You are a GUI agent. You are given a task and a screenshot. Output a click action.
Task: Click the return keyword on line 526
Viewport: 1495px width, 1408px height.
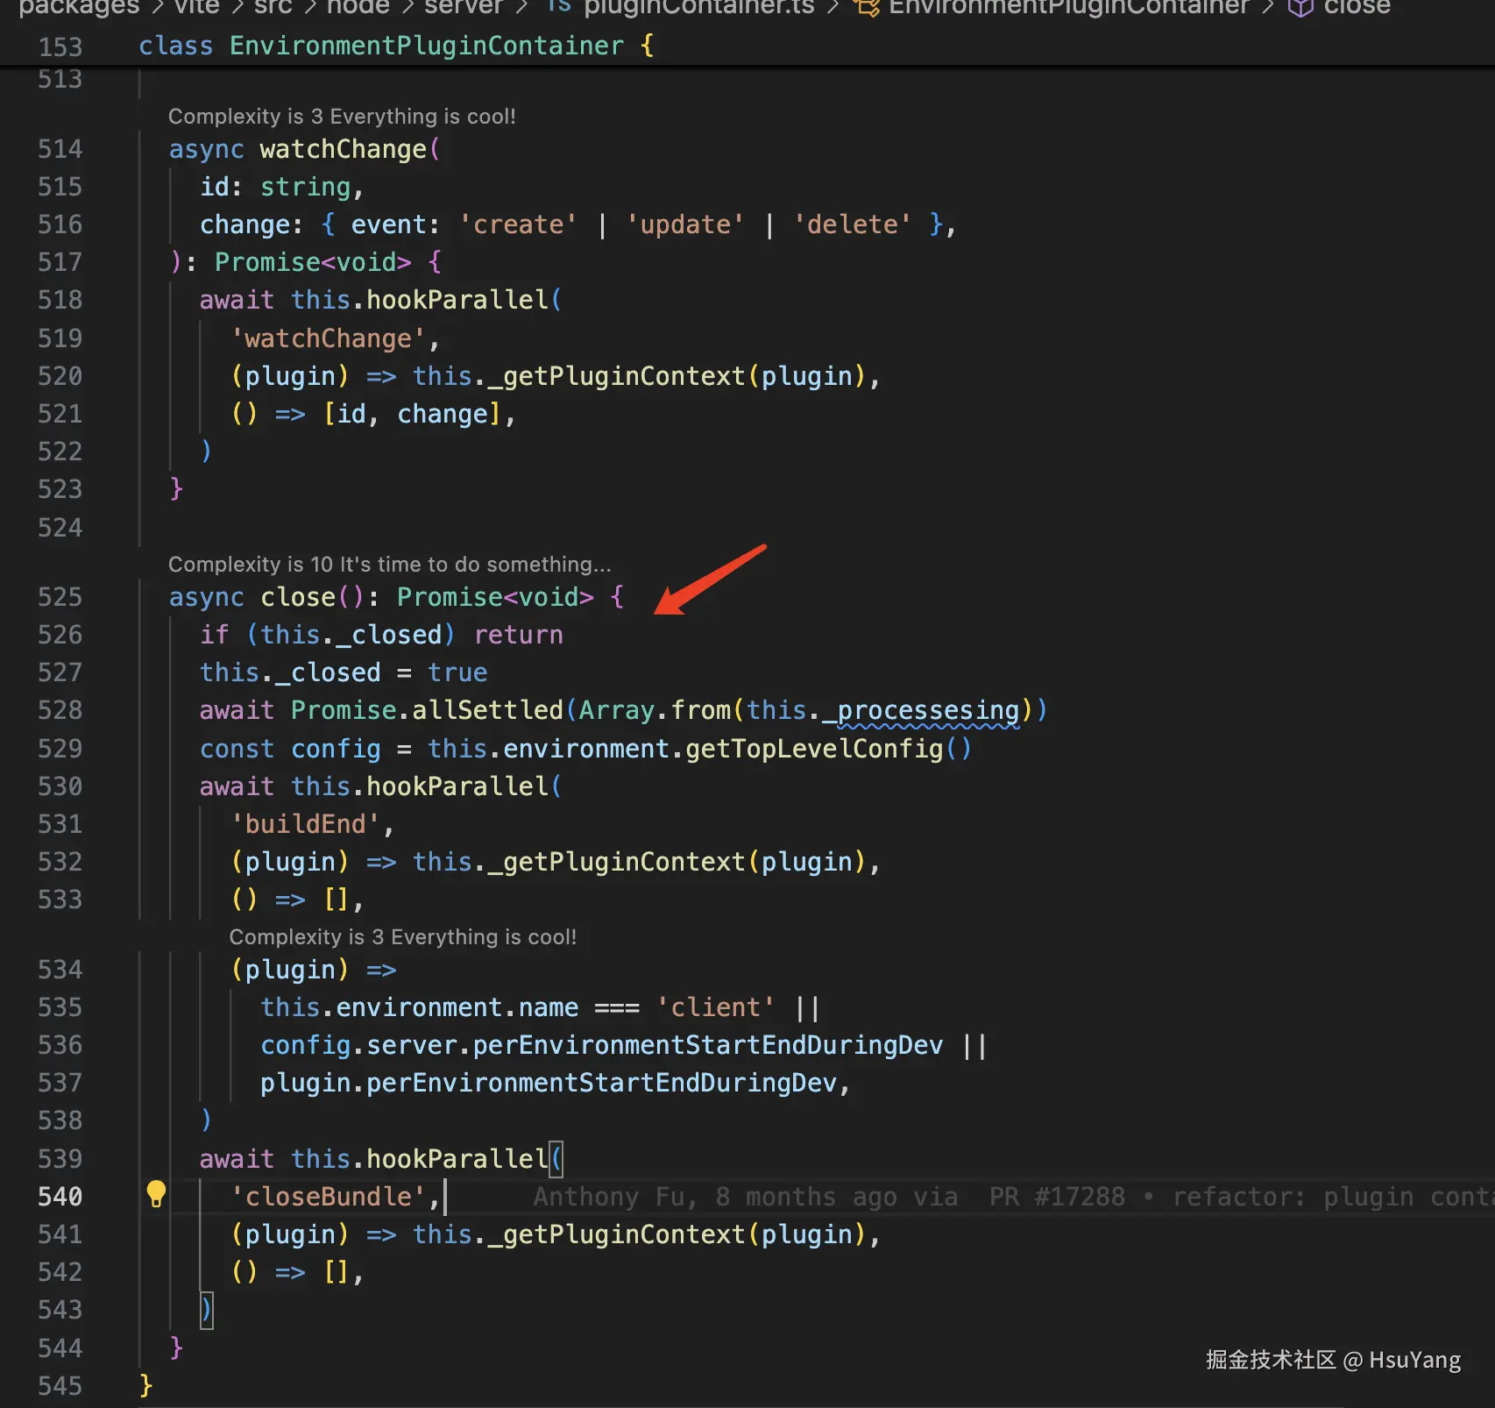point(519,635)
